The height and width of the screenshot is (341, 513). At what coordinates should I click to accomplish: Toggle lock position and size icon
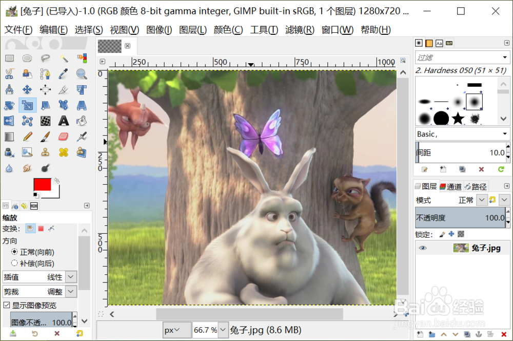[451, 234]
